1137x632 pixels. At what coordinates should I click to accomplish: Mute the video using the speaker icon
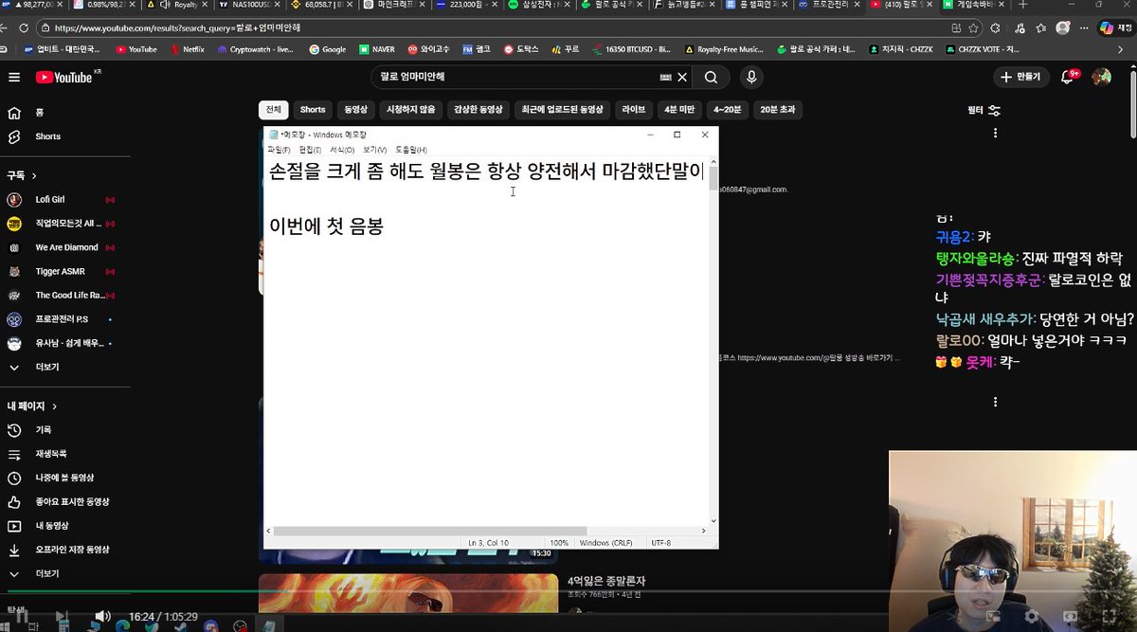[x=102, y=617]
